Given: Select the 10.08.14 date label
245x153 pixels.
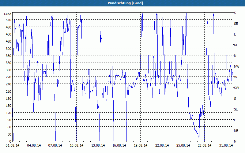Looking at the screenshot, I should pos(77,145).
